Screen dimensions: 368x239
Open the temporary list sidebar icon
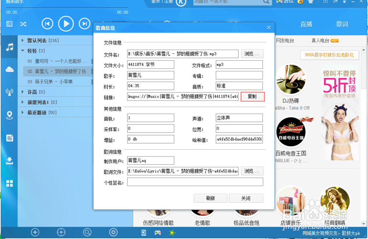coord(10,138)
